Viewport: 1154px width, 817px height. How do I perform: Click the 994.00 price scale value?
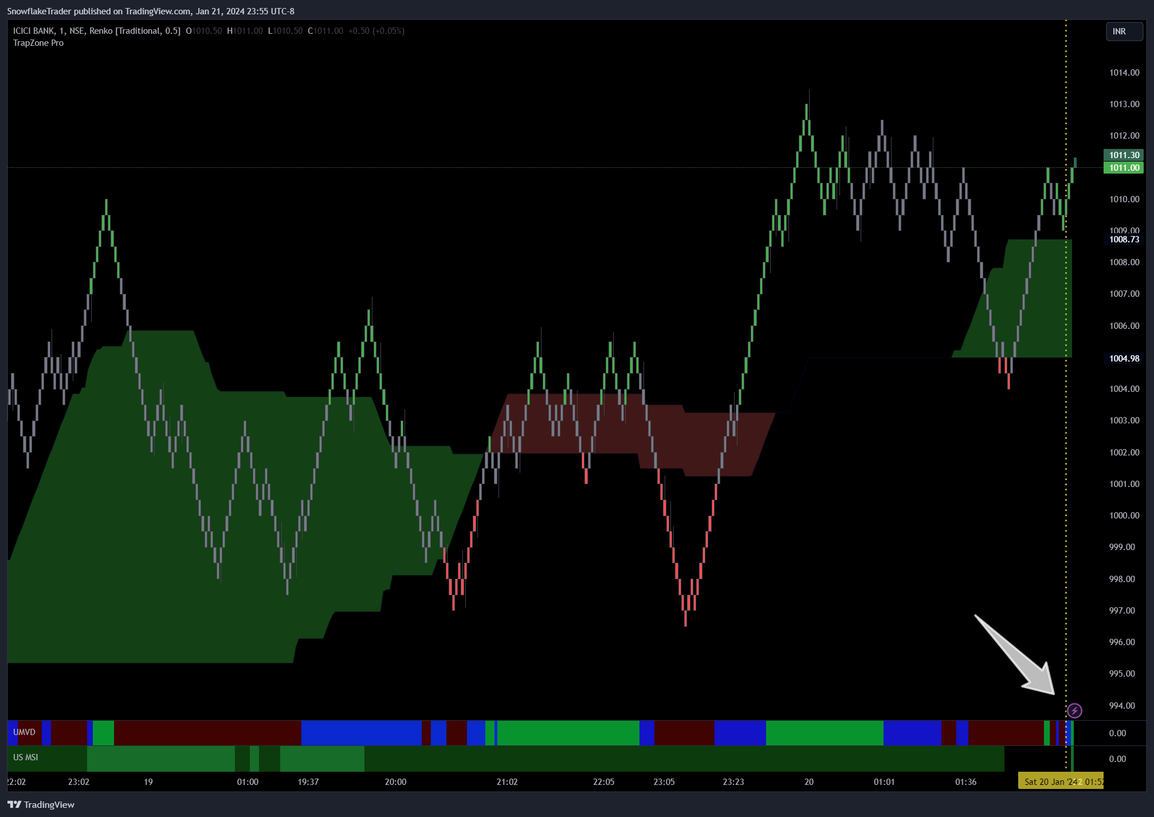pos(1122,705)
